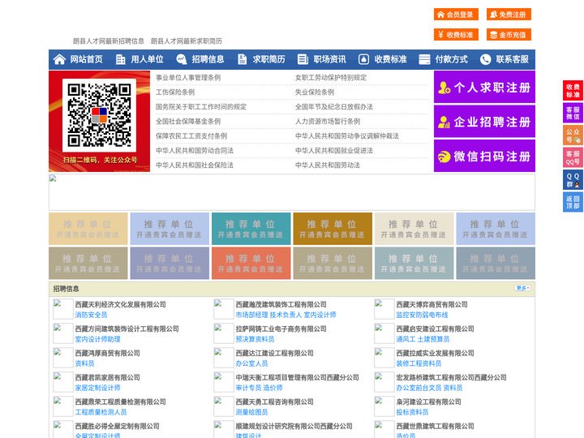The image size is (584, 438).
Task: Click the coral-red 推荐单位 tile
Action: pos(251,264)
